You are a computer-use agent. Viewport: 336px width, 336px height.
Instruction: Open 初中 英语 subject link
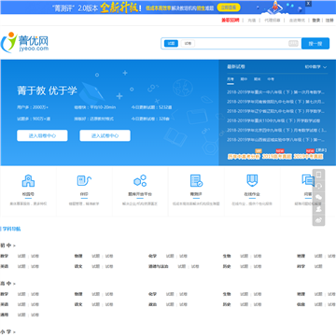[x=5, y=266]
